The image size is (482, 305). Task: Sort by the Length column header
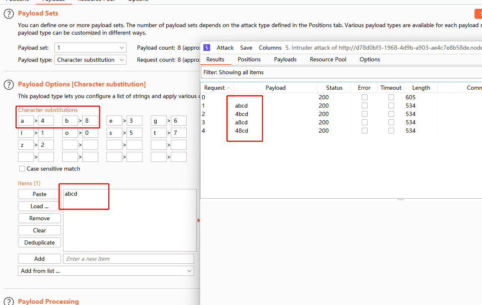[421, 88]
